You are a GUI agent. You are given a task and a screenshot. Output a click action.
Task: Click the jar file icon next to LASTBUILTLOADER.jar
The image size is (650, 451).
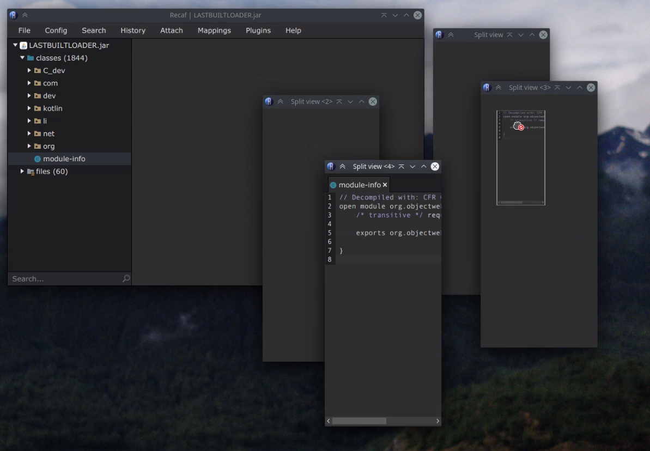point(23,45)
